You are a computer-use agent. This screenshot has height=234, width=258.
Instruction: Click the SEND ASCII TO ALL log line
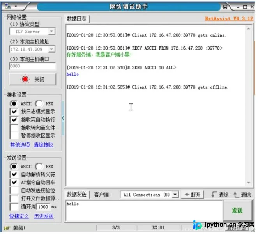122,67
